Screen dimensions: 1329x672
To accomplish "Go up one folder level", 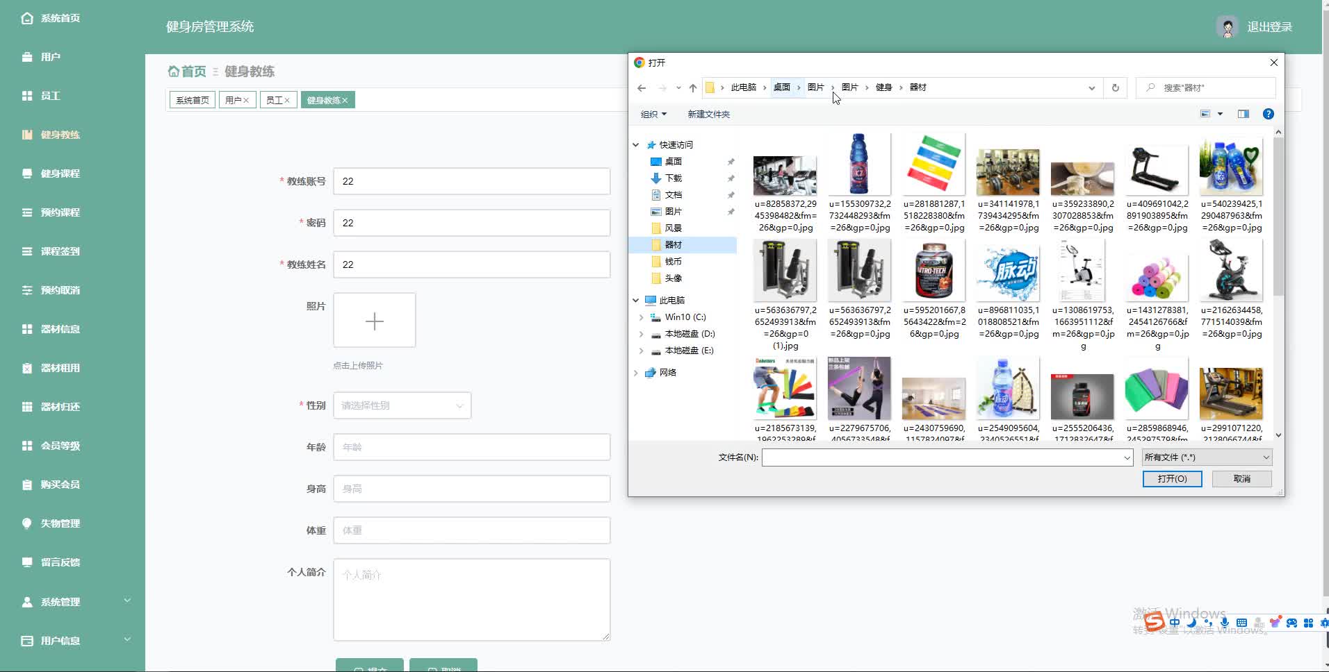I will tap(693, 88).
